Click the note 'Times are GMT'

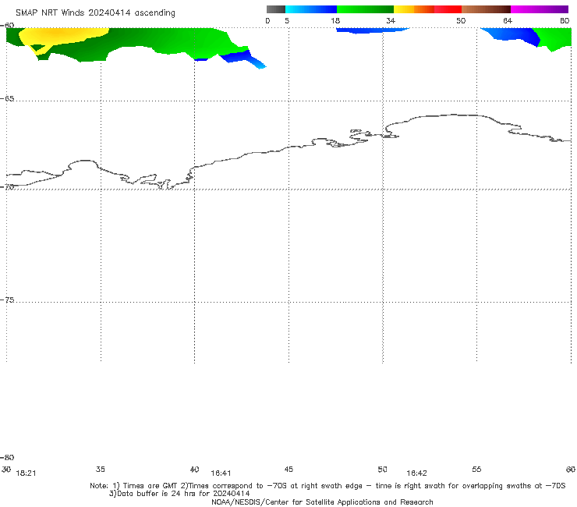tap(150, 486)
